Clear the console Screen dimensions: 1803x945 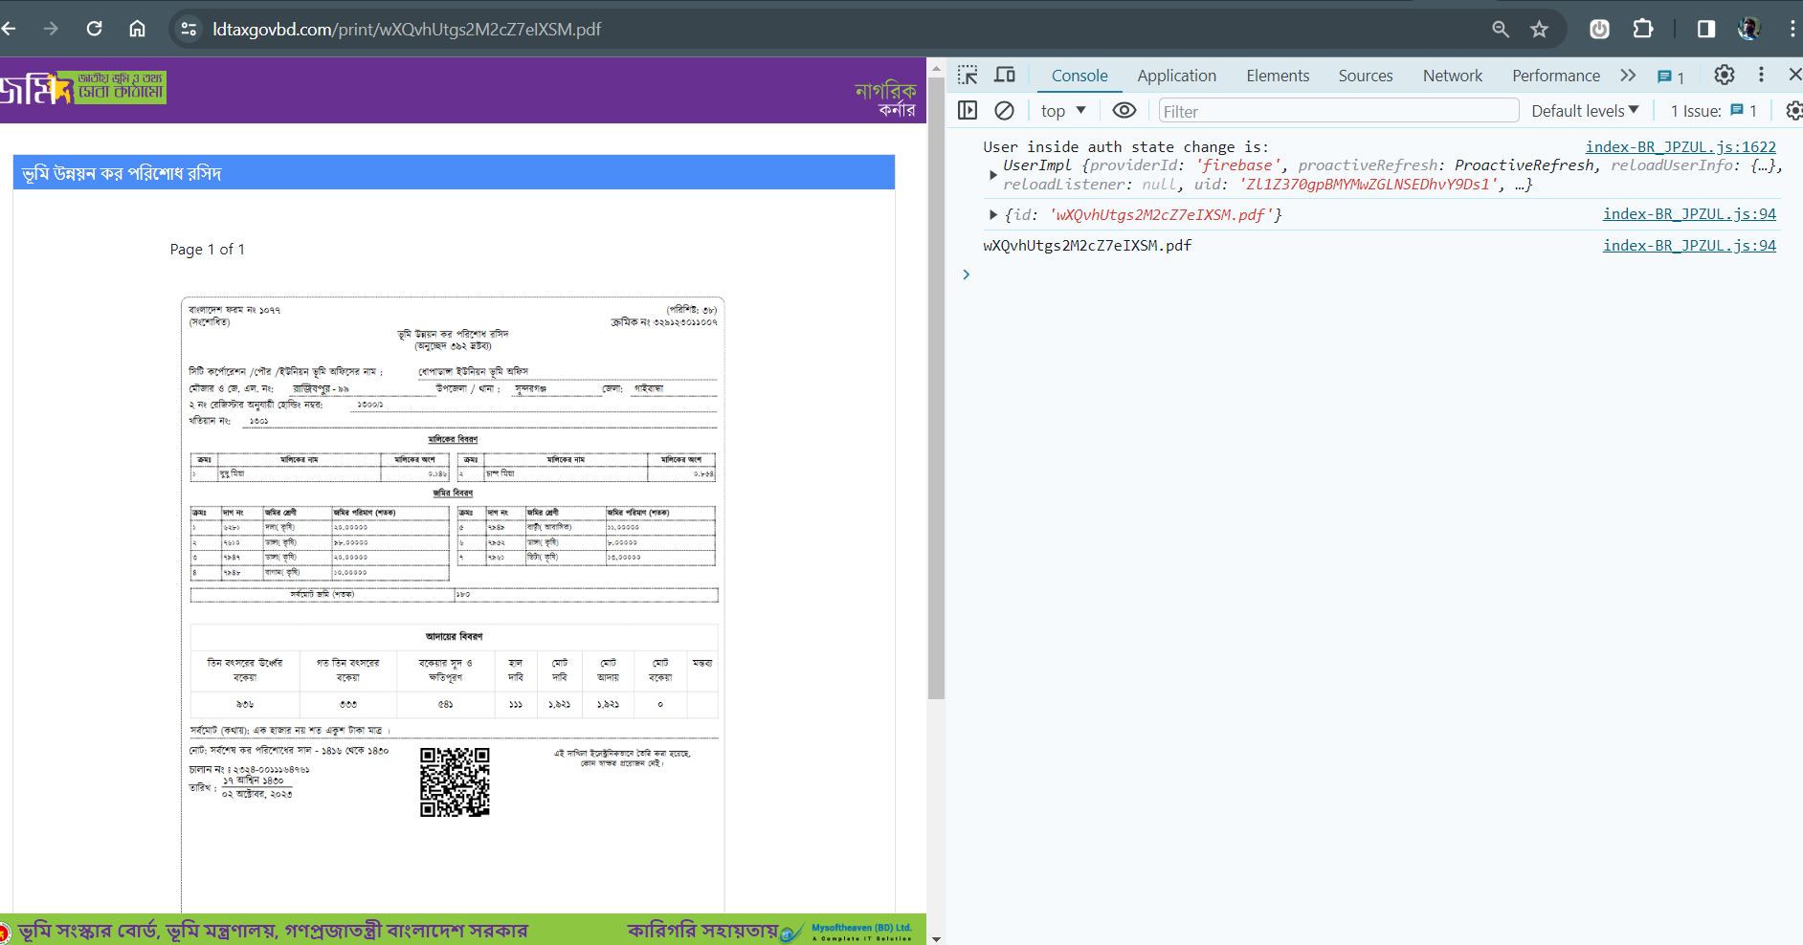(x=1004, y=110)
